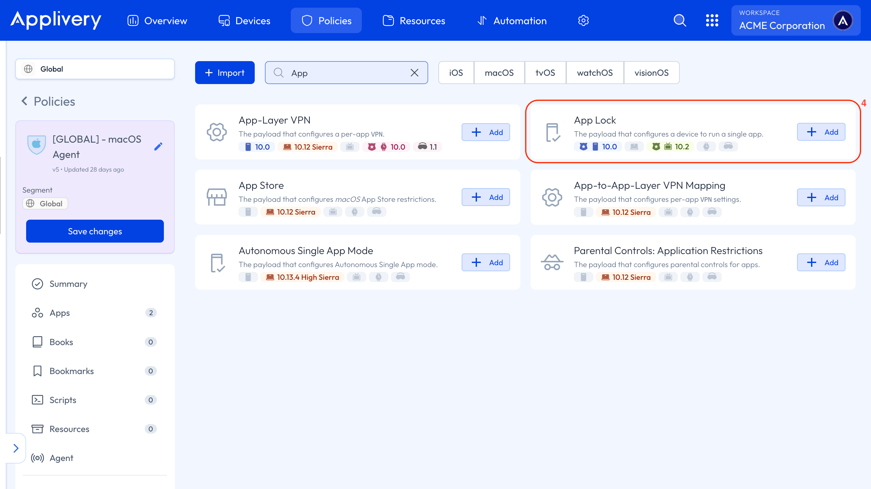The image size is (871, 489).
Task: Toggle the macOS platform filter
Action: (499, 73)
